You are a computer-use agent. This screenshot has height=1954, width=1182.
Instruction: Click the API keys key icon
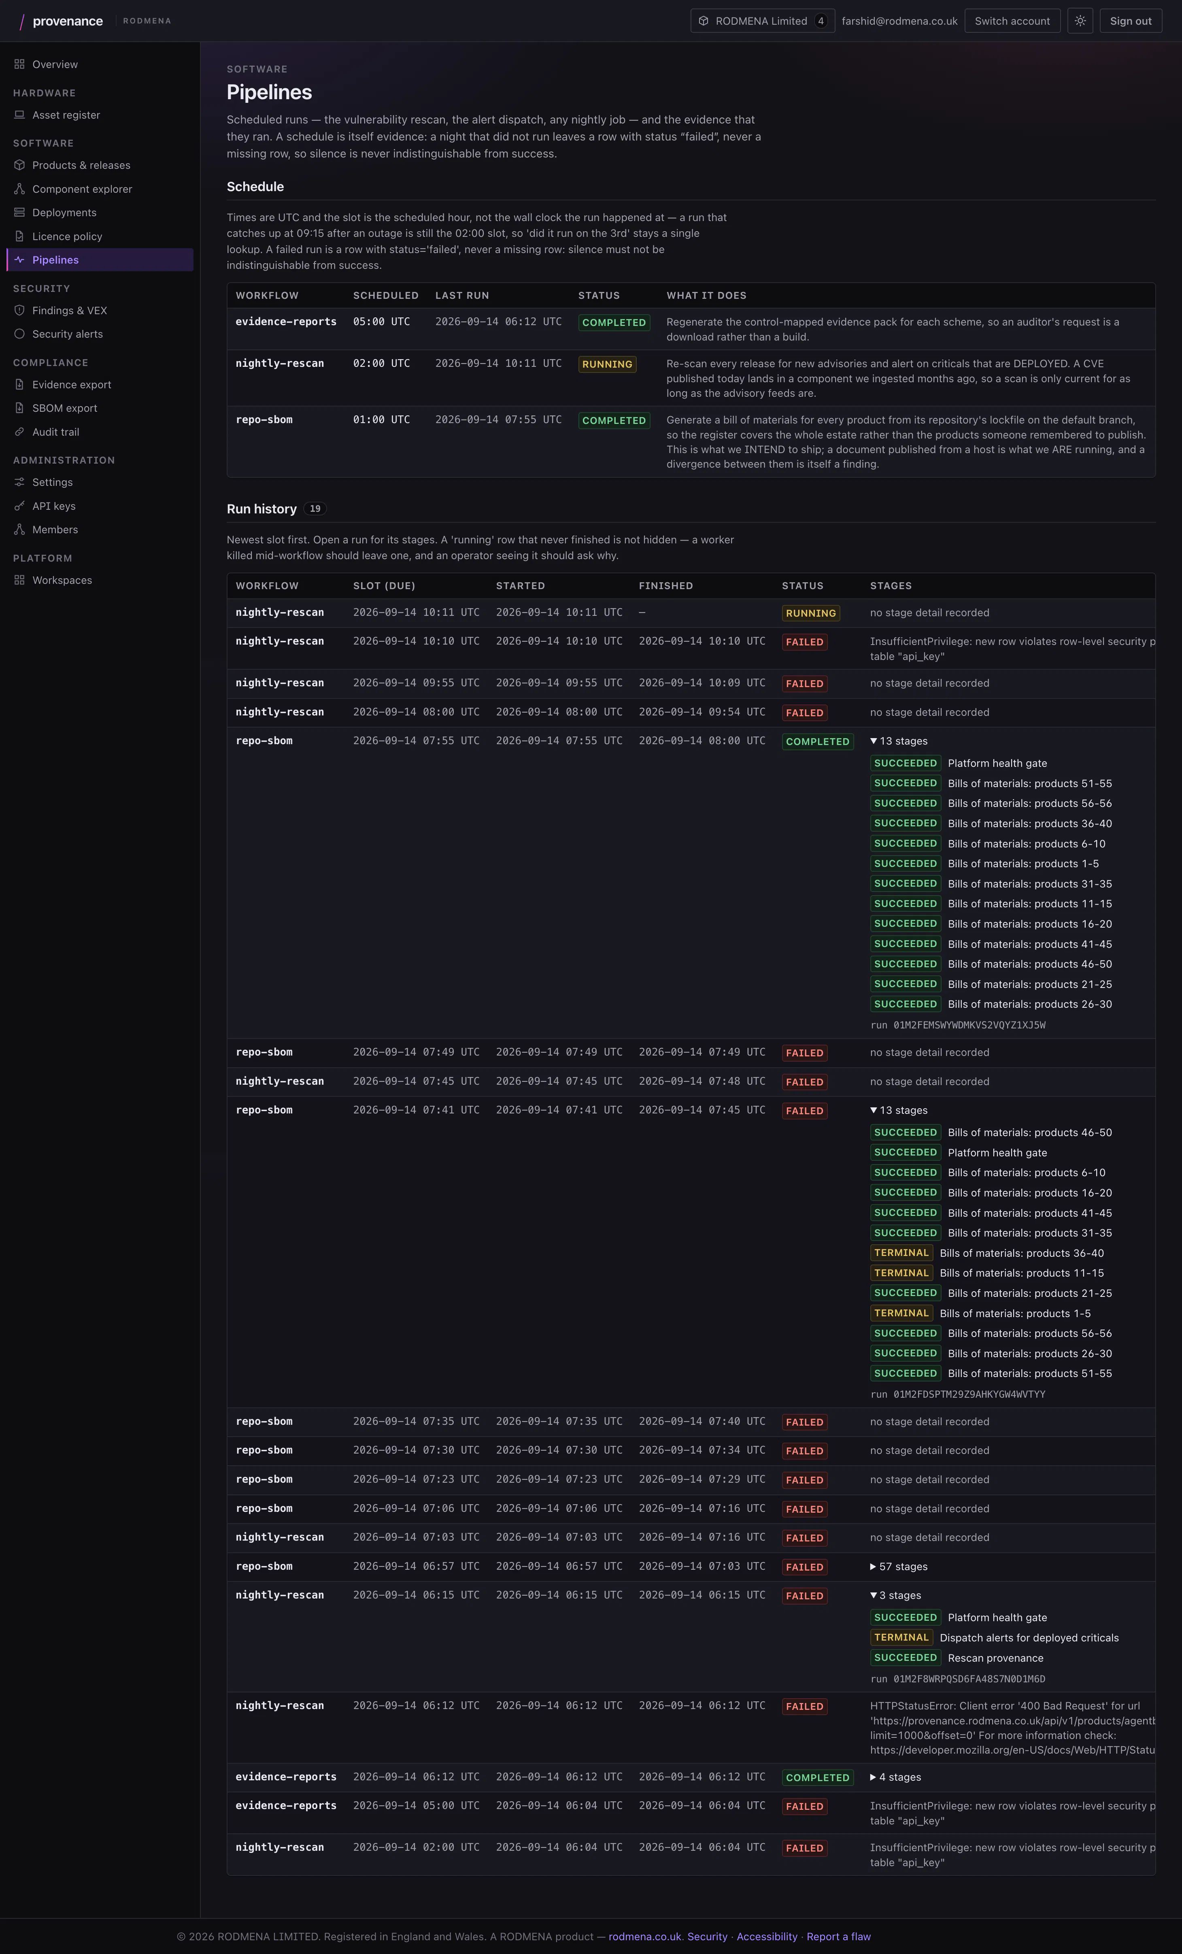point(19,506)
